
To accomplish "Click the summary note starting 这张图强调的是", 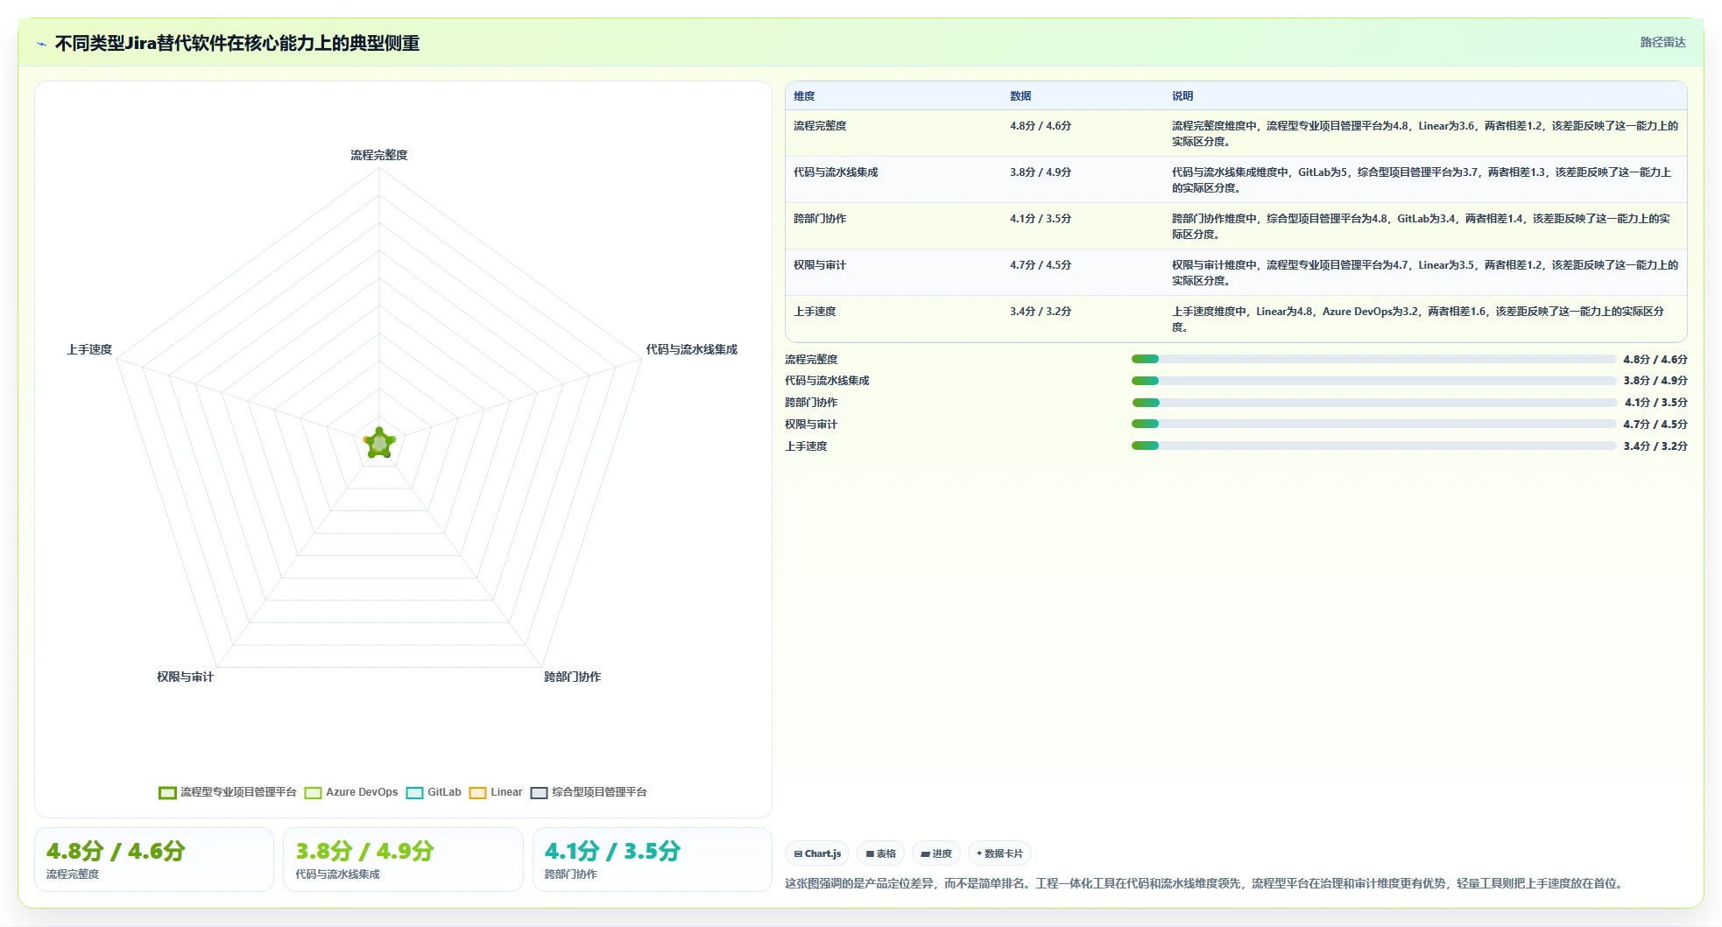I will coord(1205,883).
